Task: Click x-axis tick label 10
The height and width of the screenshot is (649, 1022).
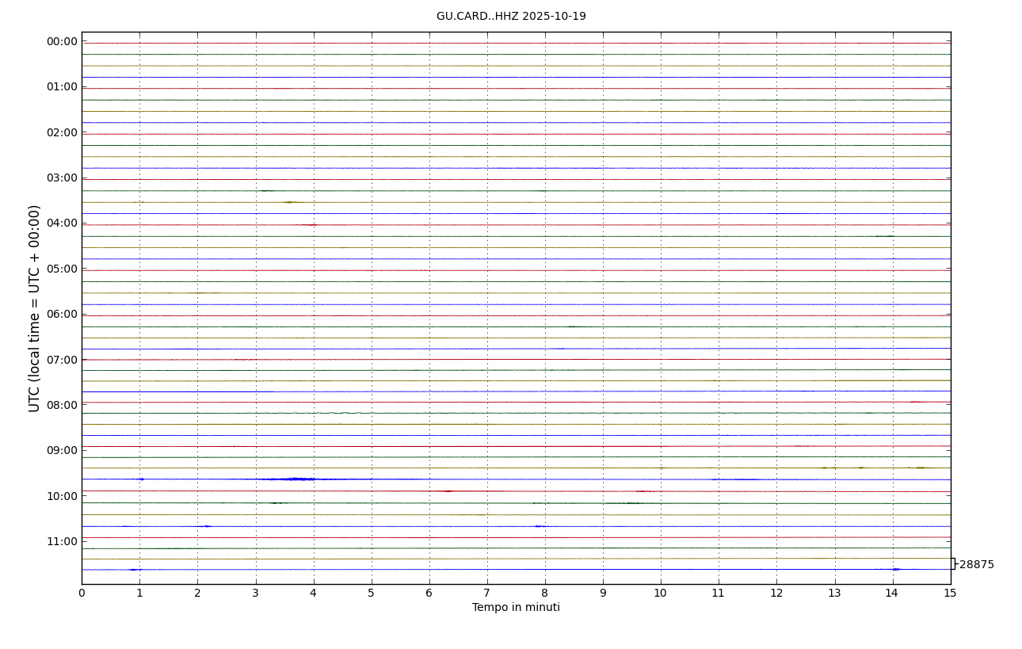Action: (x=661, y=594)
